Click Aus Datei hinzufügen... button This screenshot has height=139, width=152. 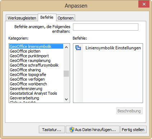[93, 130]
